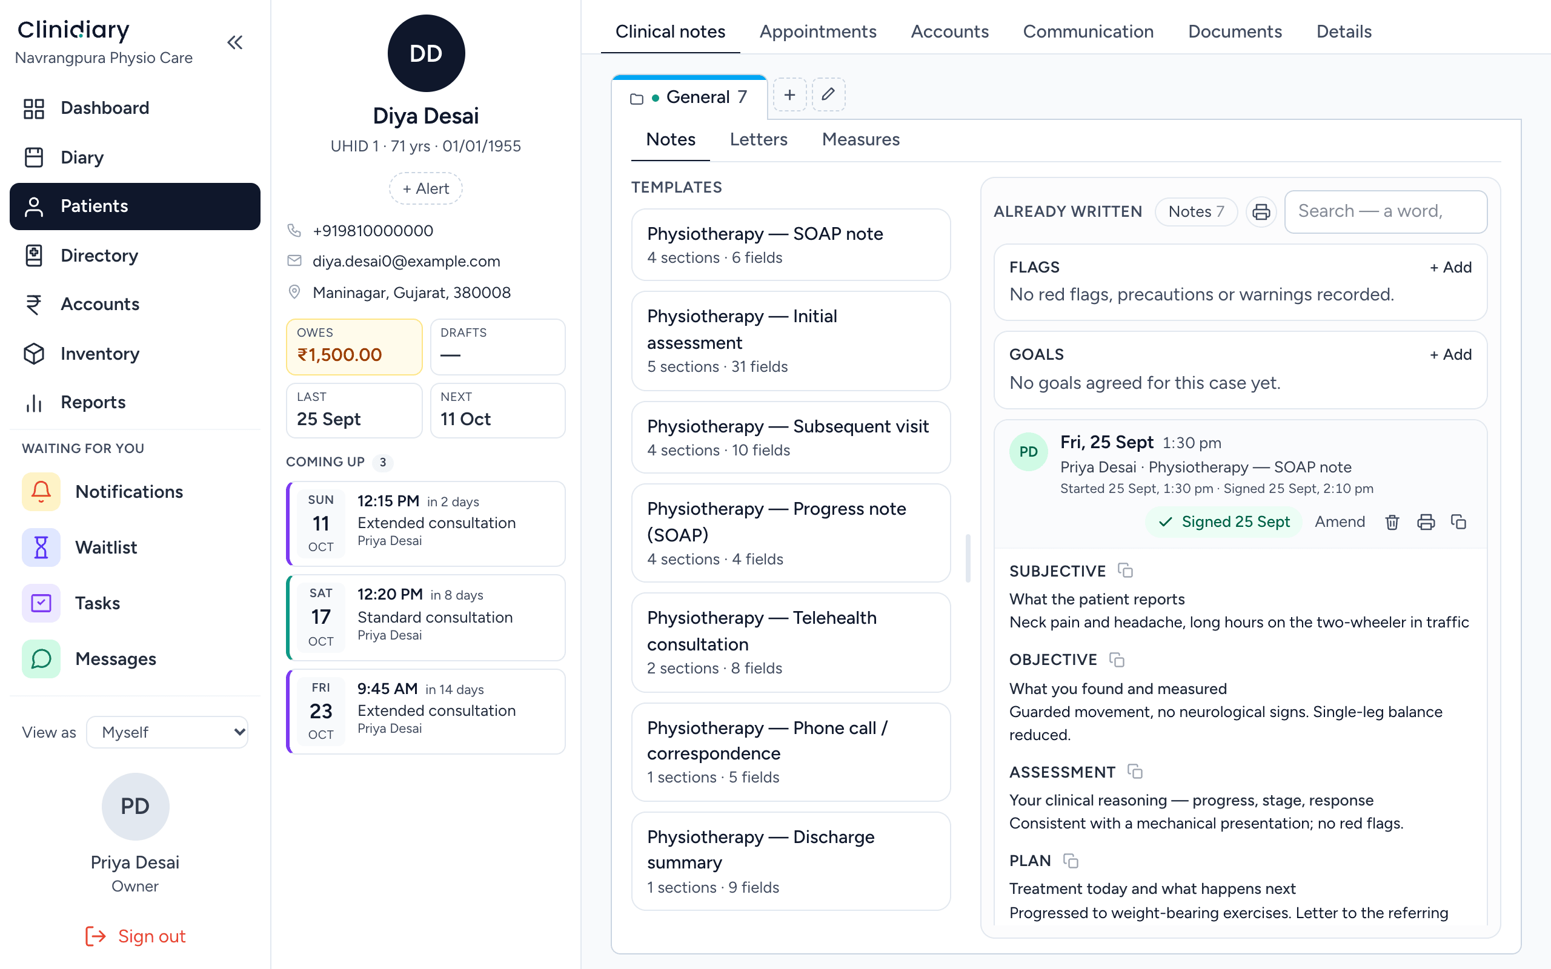
Task: Open Notifications bell in the sidebar
Action: 135,492
